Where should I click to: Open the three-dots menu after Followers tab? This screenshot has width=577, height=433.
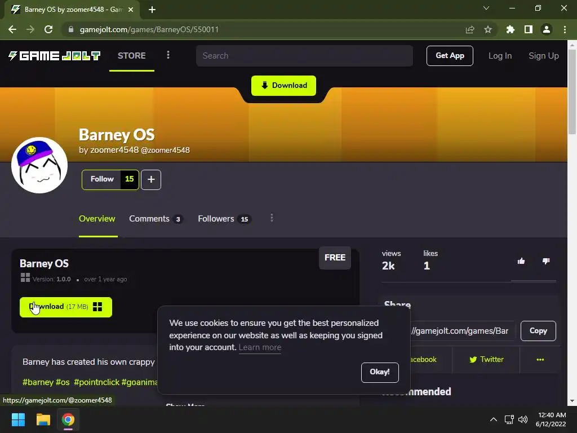272,218
